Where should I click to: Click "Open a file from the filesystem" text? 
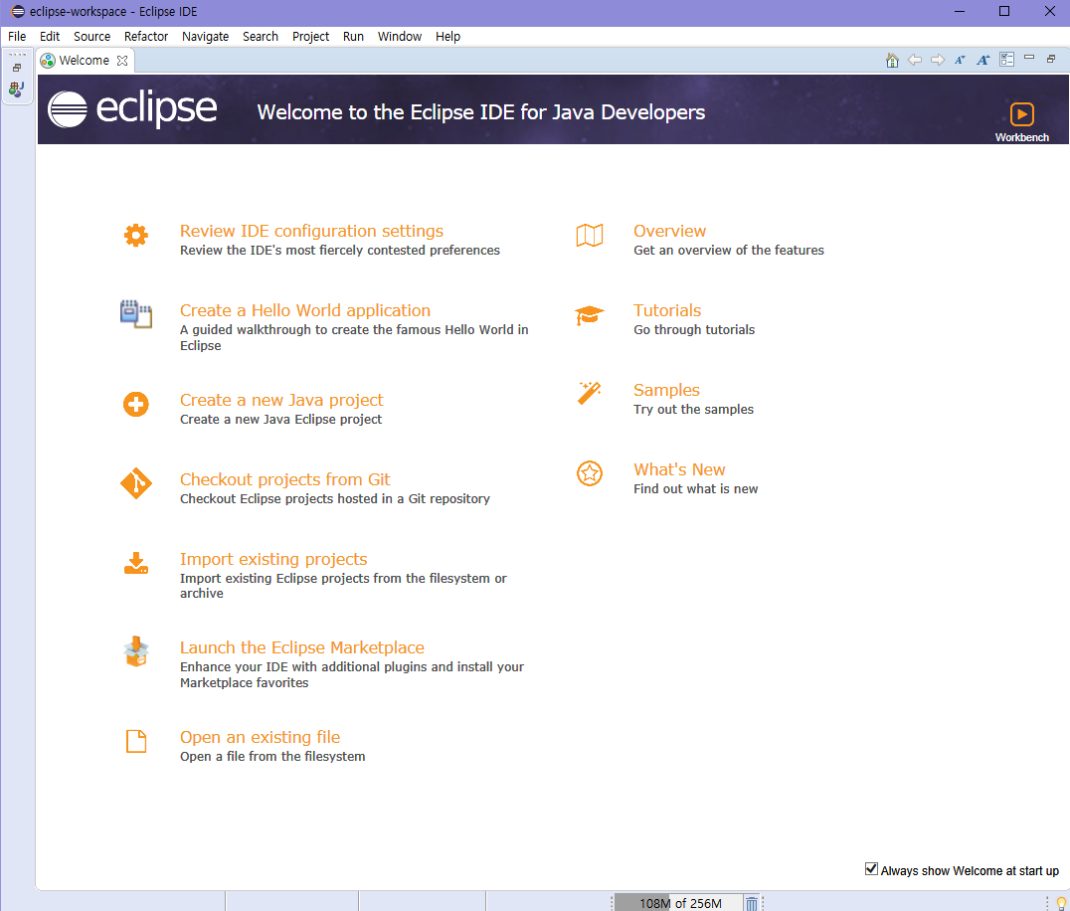point(272,756)
